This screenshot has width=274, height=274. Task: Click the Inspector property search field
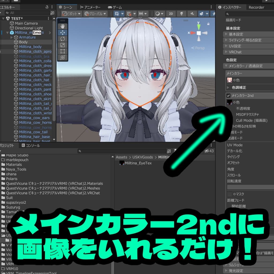250,14
